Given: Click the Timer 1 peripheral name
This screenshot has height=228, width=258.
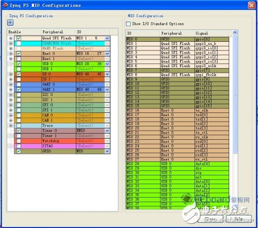Looking at the screenshot, I should point(50,136).
